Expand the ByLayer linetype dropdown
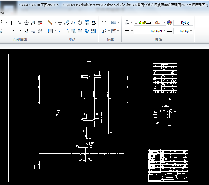Viewport: 209px width, 185px height. coord(164,31)
